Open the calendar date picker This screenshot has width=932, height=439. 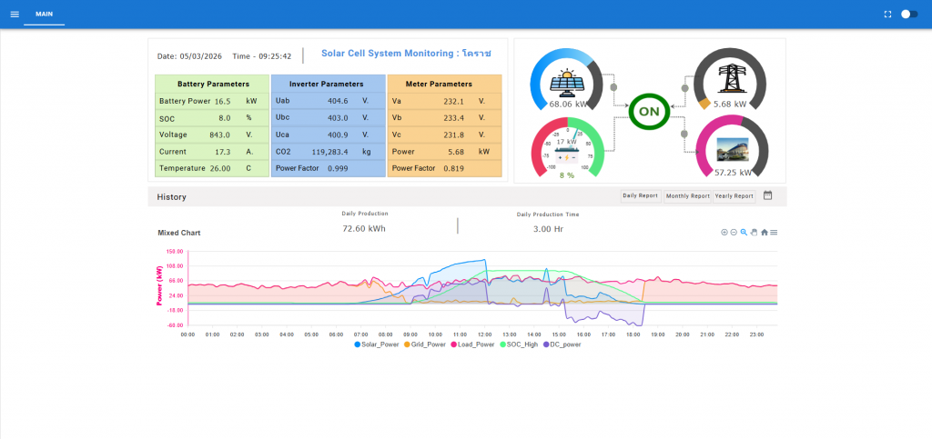coord(767,195)
